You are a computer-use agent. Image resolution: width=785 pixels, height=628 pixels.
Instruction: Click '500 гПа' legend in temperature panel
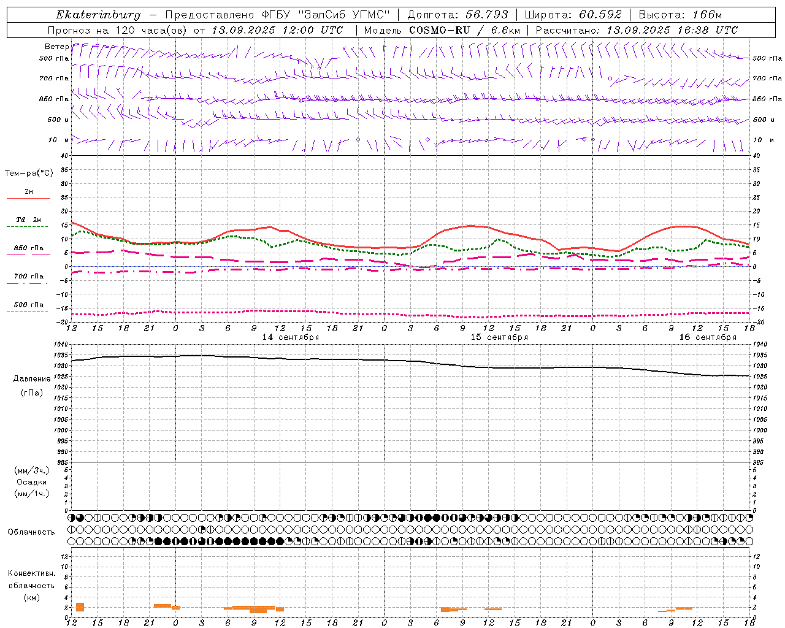tap(29, 305)
